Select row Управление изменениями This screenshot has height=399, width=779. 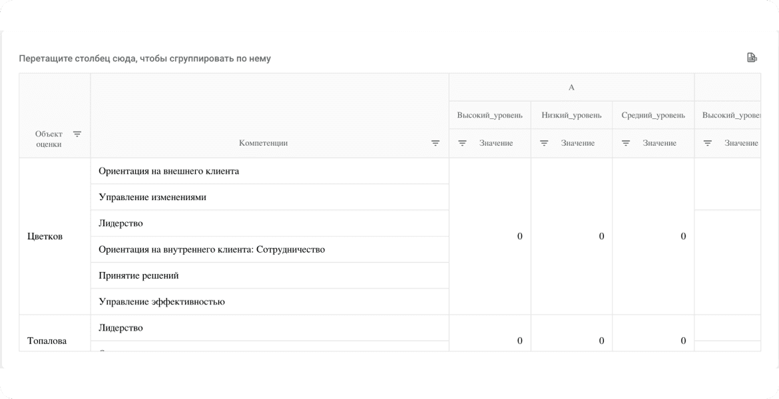[270, 197]
